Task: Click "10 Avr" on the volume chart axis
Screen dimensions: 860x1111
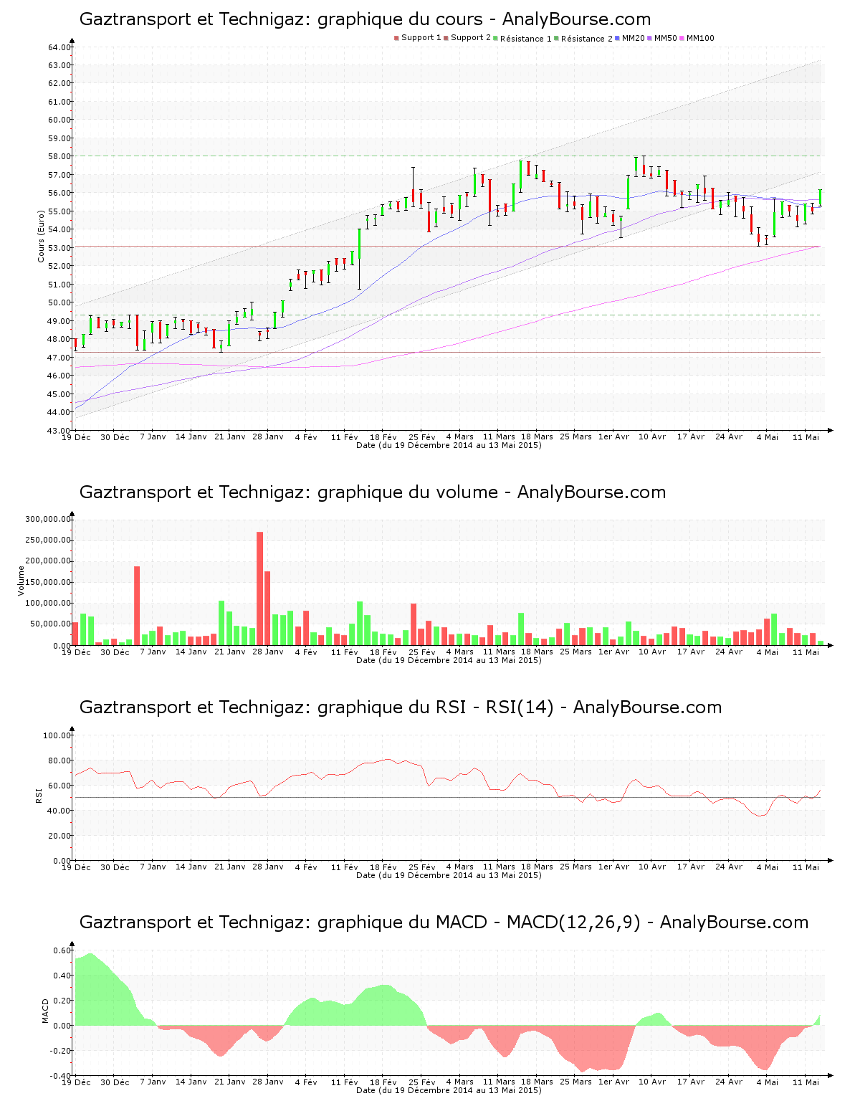Action: [652, 652]
